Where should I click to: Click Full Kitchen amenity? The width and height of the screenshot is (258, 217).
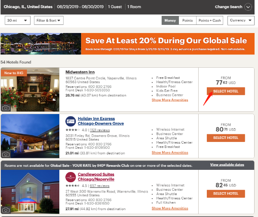click(166, 202)
